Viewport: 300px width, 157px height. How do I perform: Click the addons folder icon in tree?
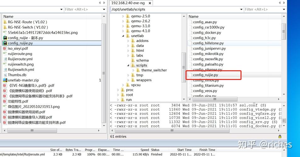133,41
